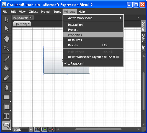Click the Expression Blend app icon in title bar
This screenshot has height=133, width=147.
[4, 4]
